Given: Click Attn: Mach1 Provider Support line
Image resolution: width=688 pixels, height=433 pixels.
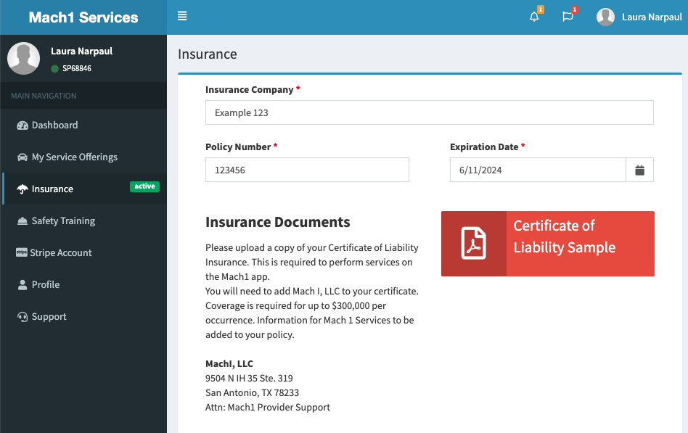Looking at the screenshot, I should click(268, 407).
